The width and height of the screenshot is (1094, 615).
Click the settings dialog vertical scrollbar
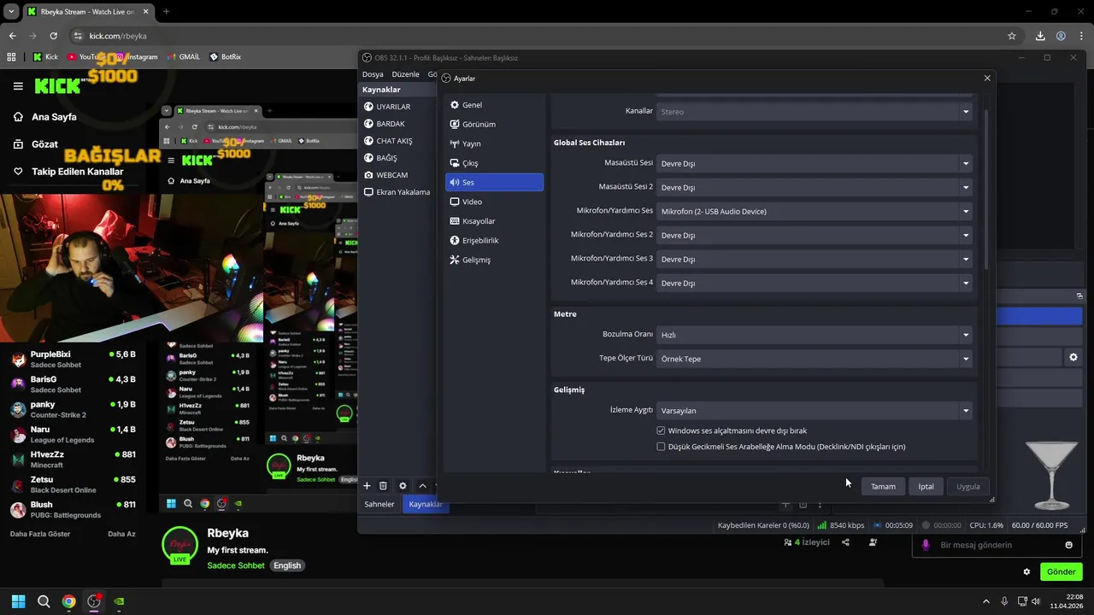point(985,188)
